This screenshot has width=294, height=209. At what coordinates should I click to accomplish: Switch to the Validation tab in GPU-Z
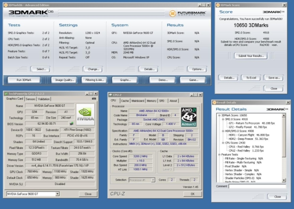point(44,99)
